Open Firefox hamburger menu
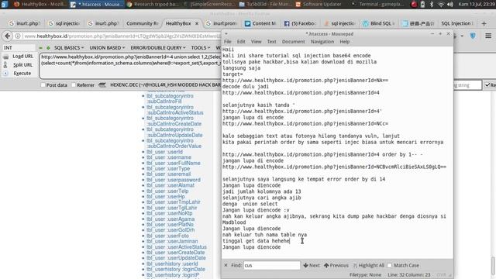 488,36
